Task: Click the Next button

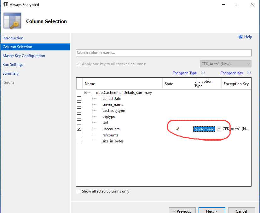Action: pos(212,210)
